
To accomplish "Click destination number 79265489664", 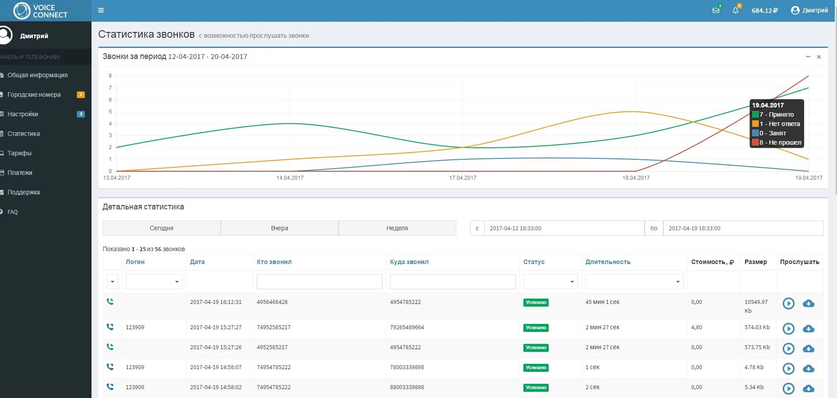I will (x=407, y=327).
